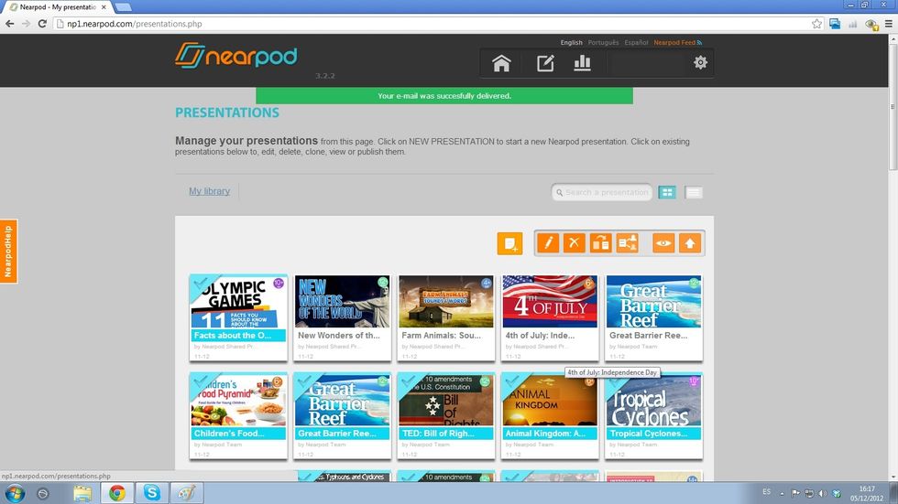The height and width of the screenshot is (504, 898).
Task: Click the PRESENTATIONS heading
Action: (227, 113)
